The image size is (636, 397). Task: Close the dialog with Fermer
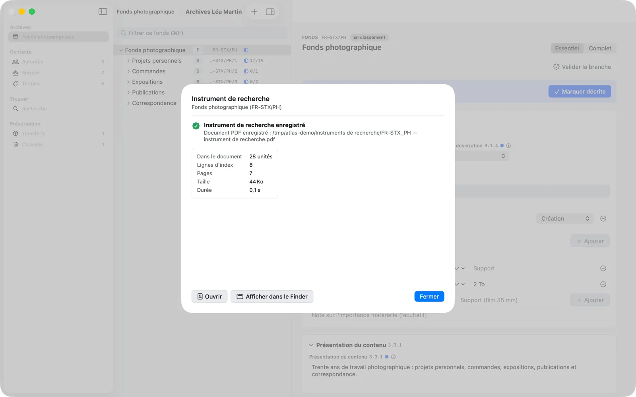click(429, 297)
